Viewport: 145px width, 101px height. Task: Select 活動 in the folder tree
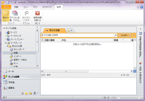click(19, 53)
